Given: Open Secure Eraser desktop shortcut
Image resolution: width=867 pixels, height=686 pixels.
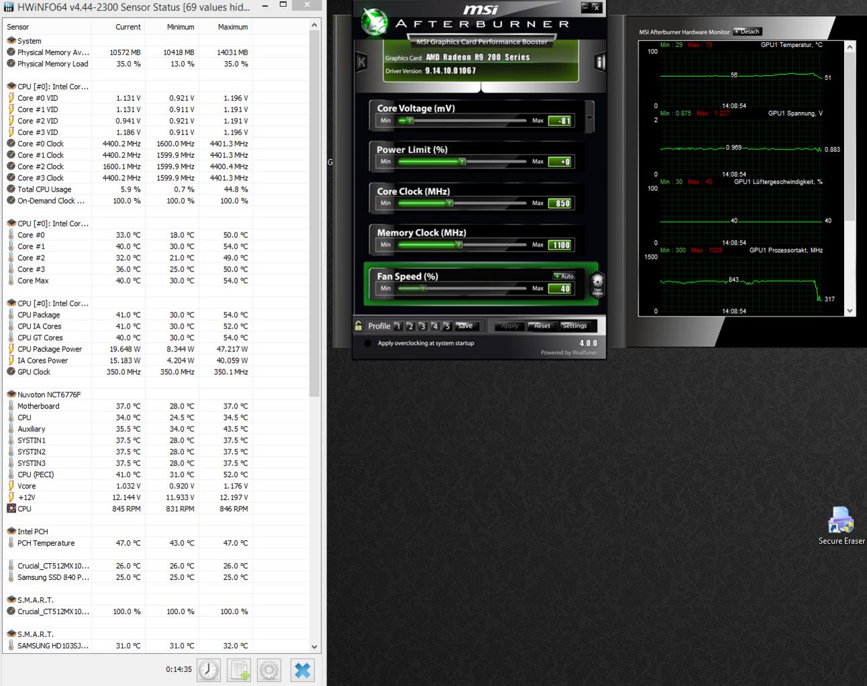Looking at the screenshot, I should [841, 525].
